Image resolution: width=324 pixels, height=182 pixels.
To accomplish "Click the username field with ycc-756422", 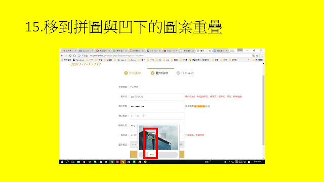I will 157,97.
